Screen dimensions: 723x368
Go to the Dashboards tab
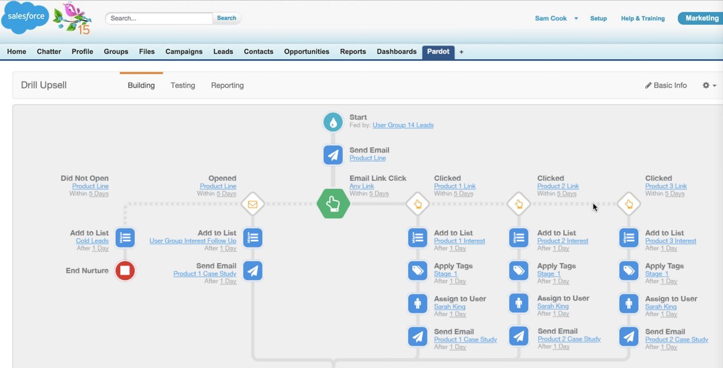tap(397, 52)
